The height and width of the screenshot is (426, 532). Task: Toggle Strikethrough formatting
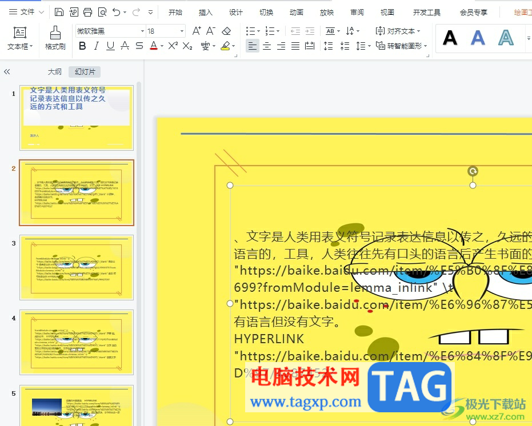pyautogui.click(x=139, y=46)
